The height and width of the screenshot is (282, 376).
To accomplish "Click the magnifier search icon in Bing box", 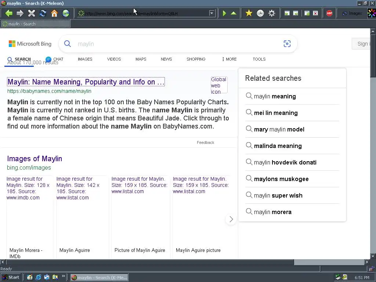I will click(68, 44).
